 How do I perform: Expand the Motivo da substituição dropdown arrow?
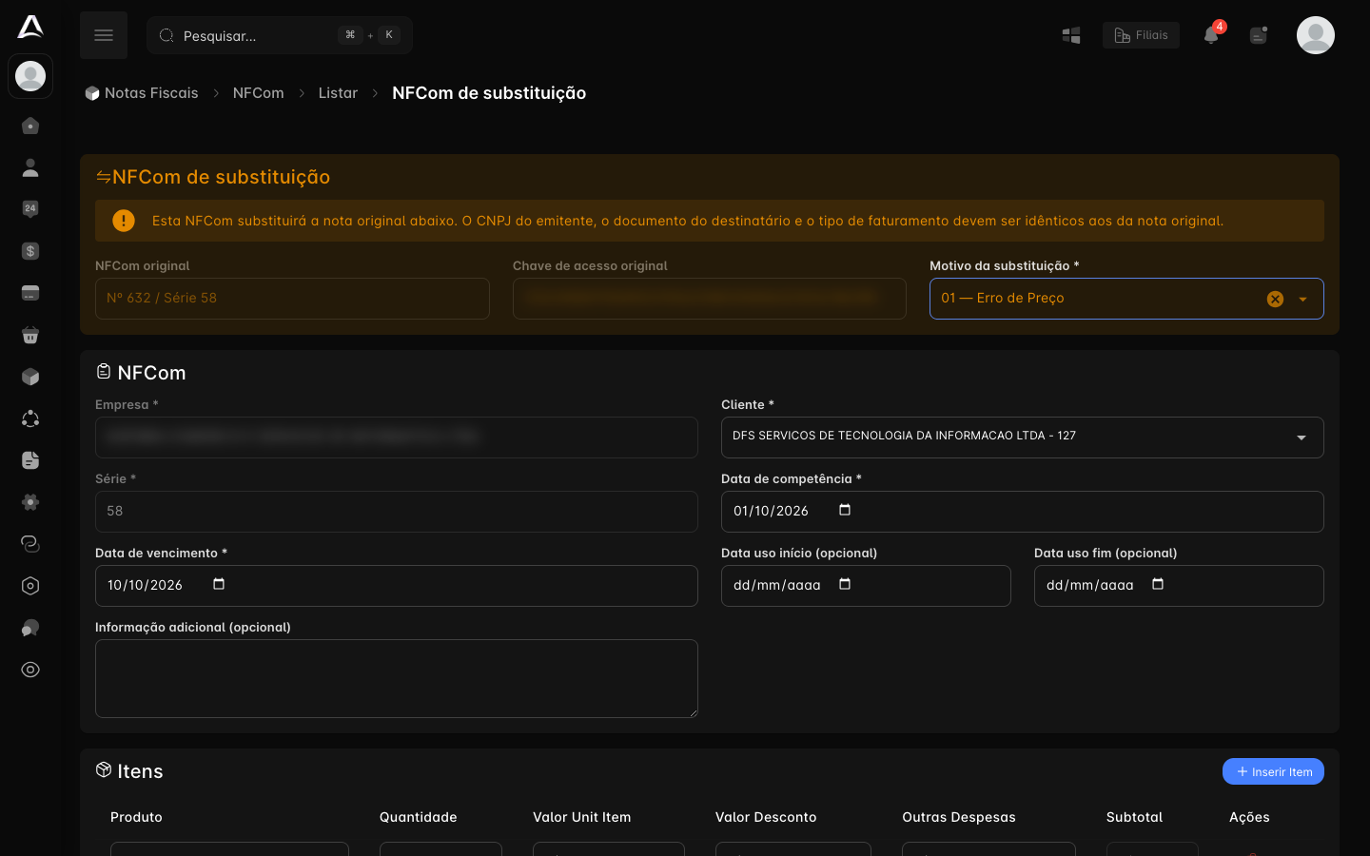click(1303, 300)
